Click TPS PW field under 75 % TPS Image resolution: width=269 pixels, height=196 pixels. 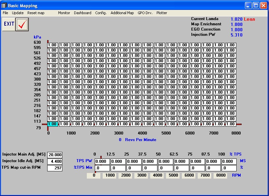197,161
